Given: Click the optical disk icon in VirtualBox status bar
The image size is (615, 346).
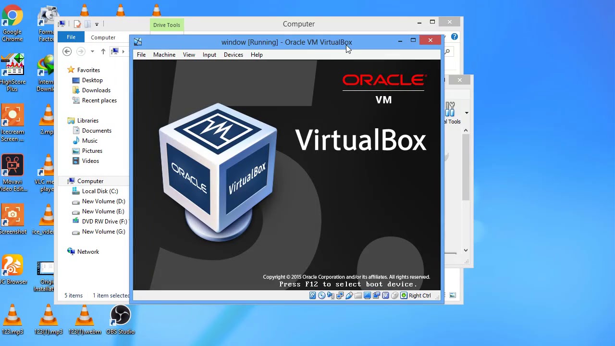Looking at the screenshot, I should coord(321,296).
